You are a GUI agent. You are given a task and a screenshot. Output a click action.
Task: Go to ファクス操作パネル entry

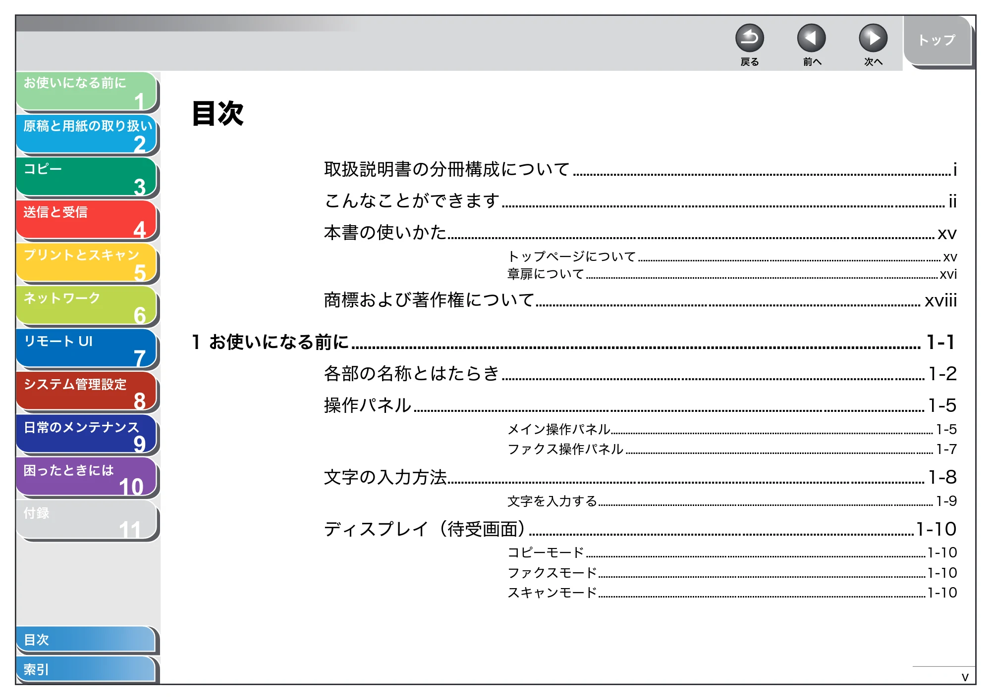pyautogui.click(x=732, y=449)
